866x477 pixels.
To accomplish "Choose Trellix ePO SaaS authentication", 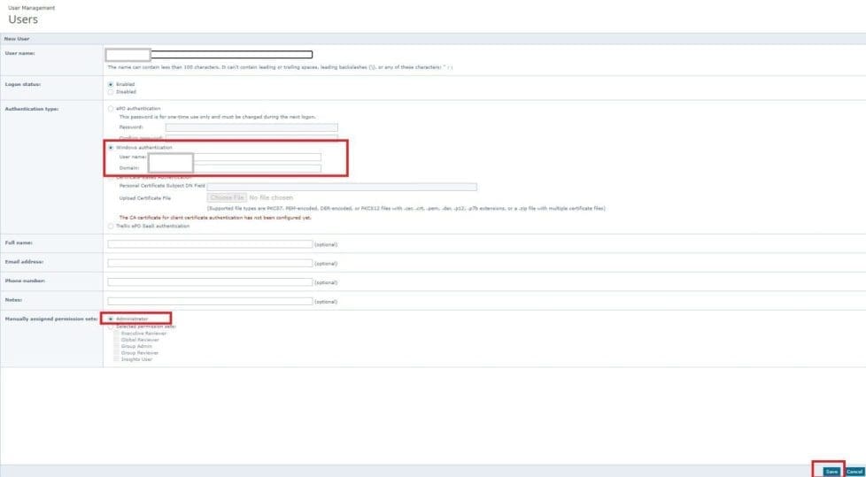I will 110,226.
